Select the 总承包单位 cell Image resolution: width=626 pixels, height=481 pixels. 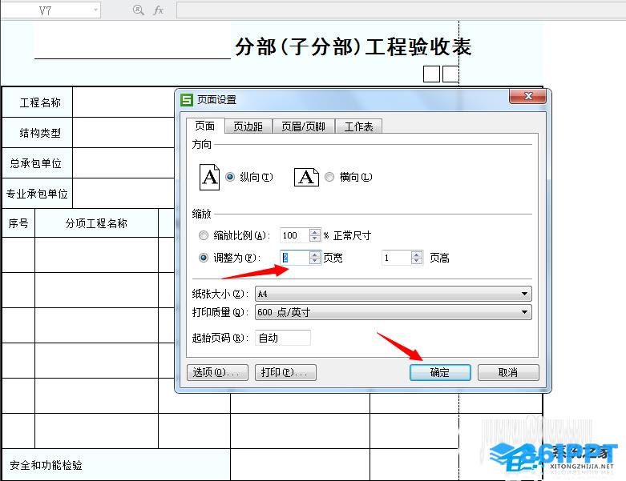coord(37,163)
